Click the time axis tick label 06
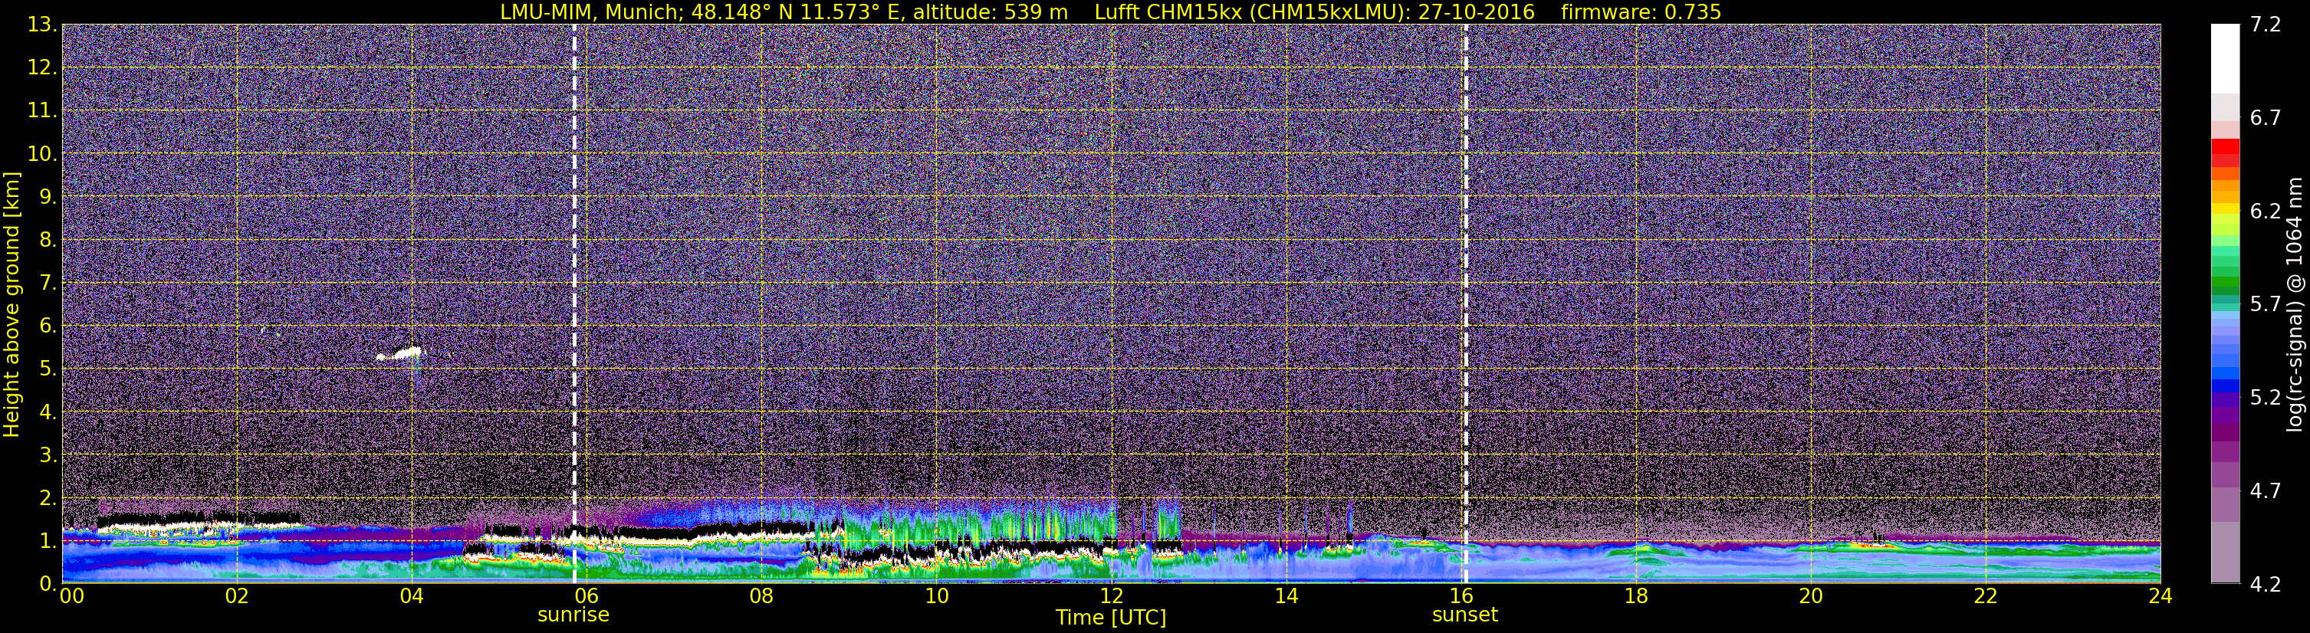Viewport: 2310px width, 633px height. tap(587, 596)
